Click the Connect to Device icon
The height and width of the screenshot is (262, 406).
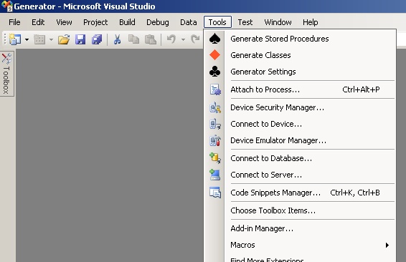click(215, 124)
